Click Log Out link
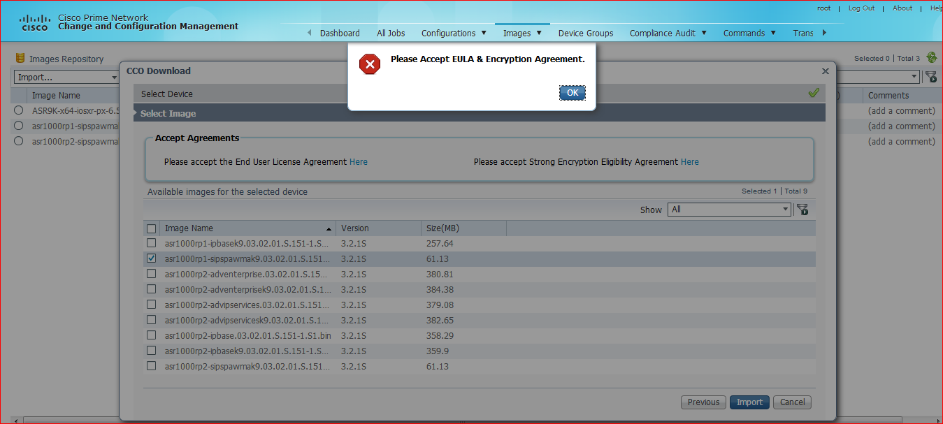This screenshot has height=424, width=943. point(861,8)
